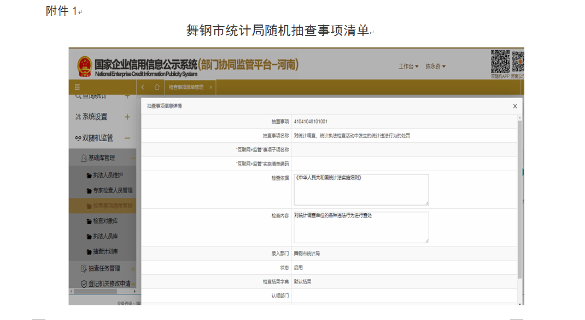585x320 pixels.
Task: Click the national emblem logo
Action: point(85,66)
